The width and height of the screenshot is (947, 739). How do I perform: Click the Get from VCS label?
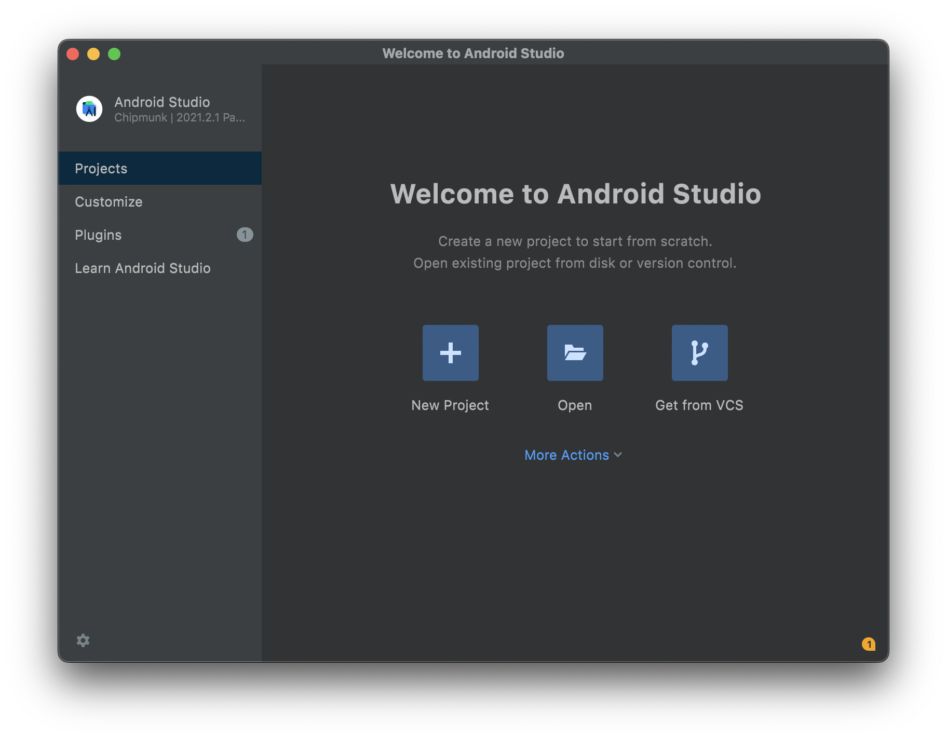(699, 405)
